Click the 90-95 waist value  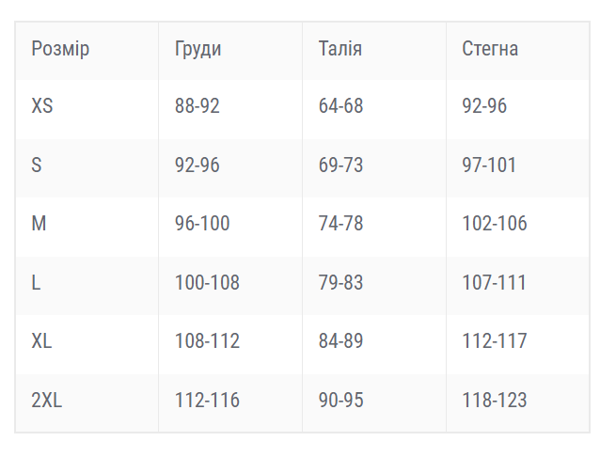(340, 400)
